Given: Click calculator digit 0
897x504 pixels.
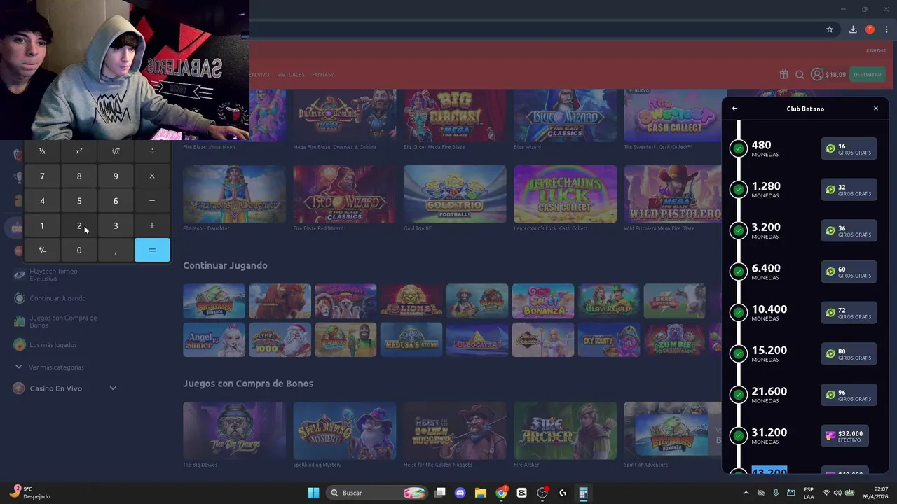Looking at the screenshot, I should pos(79,250).
